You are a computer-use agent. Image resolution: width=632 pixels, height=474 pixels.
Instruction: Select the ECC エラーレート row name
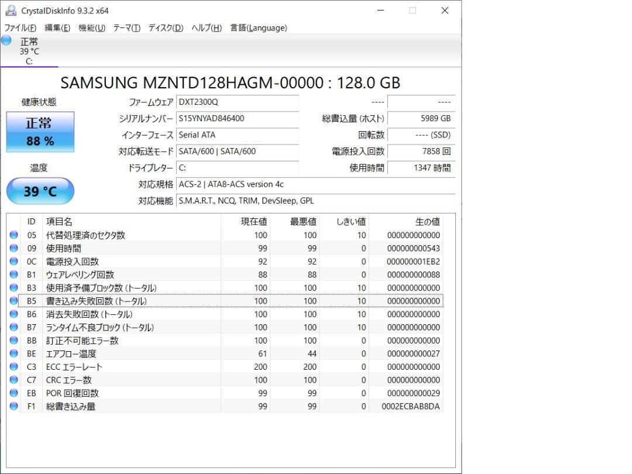click(74, 367)
